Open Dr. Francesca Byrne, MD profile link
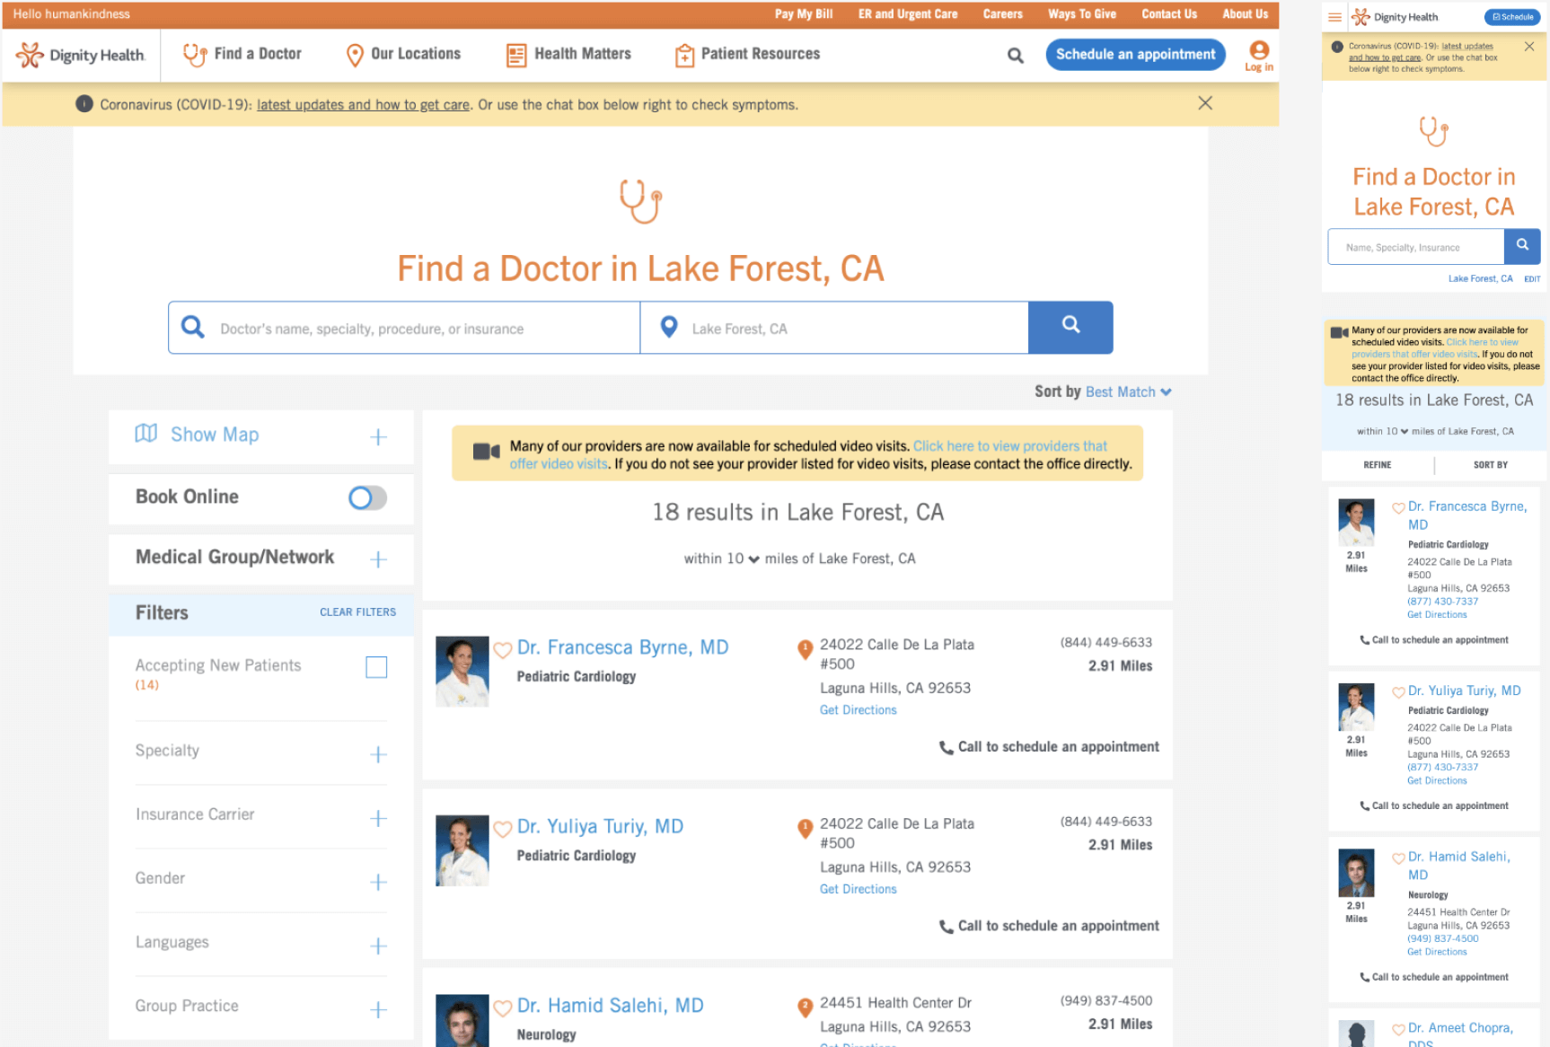 click(622, 647)
